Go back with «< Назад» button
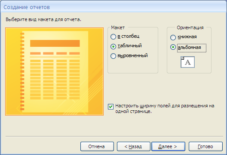Image resolution: width=227 pixels, height=155 pixels. [x=133, y=146]
